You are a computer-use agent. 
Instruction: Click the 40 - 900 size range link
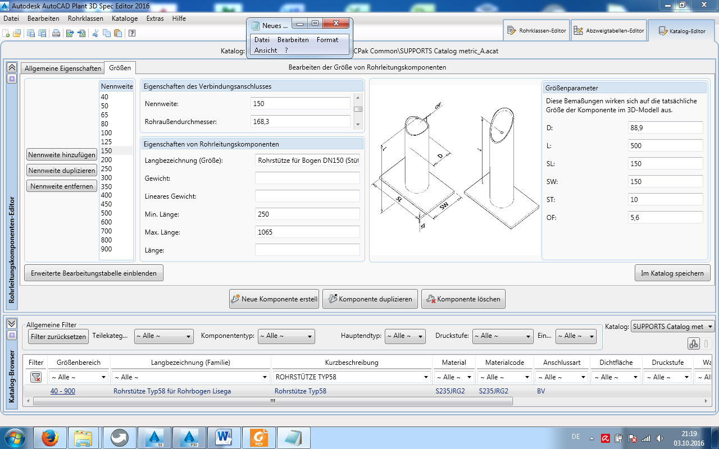click(63, 391)
